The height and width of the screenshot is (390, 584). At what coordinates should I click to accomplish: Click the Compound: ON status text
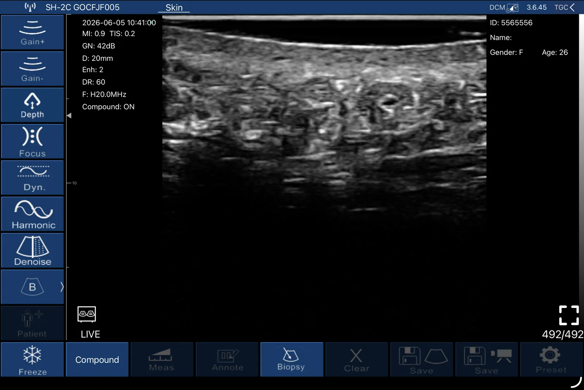pyautogui.click(x=108, y=107)
